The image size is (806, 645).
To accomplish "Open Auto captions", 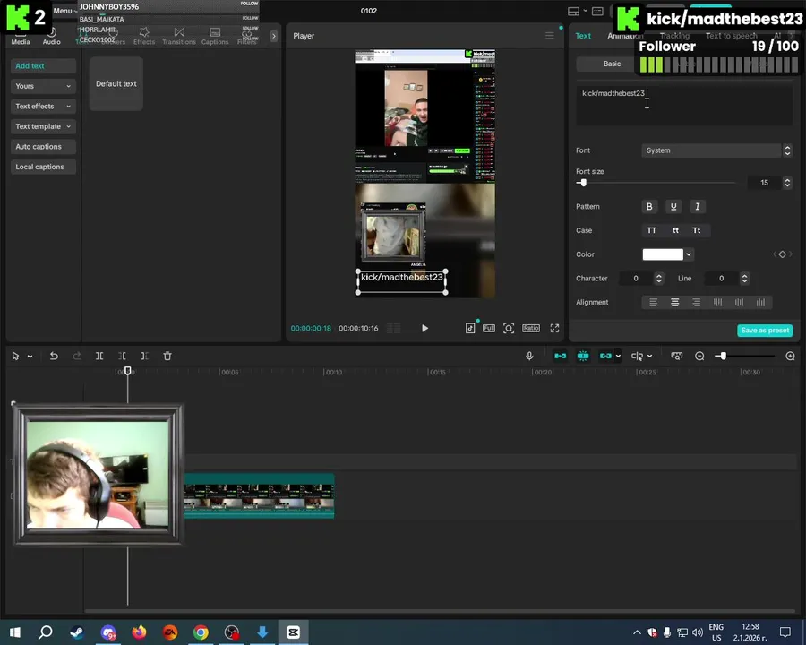I will pos(43,147).
